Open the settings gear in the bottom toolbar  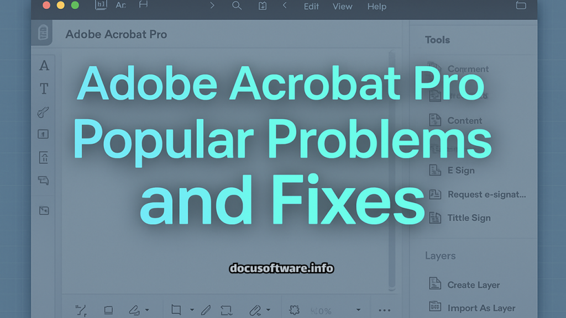click(x=295, y=310)
